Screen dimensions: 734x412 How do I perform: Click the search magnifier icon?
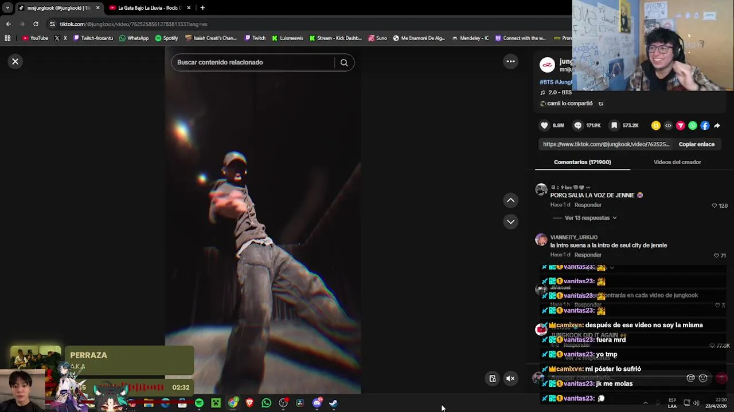click(x=344, y=62)
